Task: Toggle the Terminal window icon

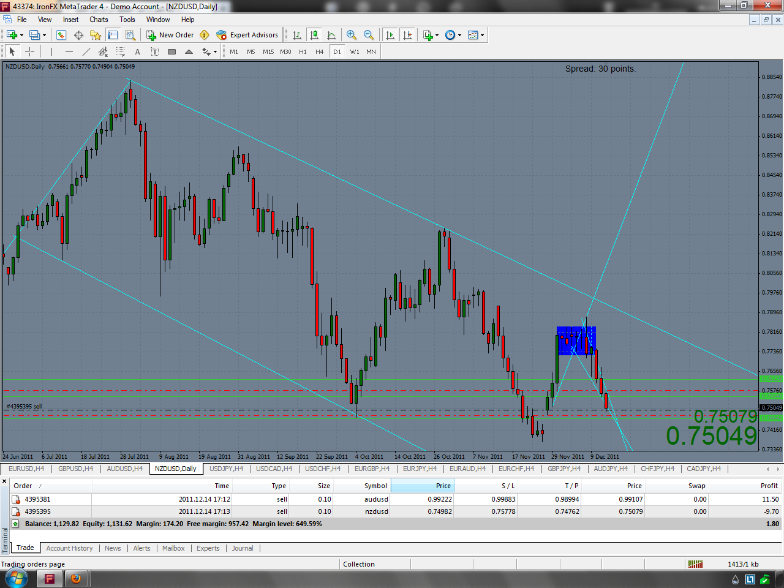Action: point(113,35)
